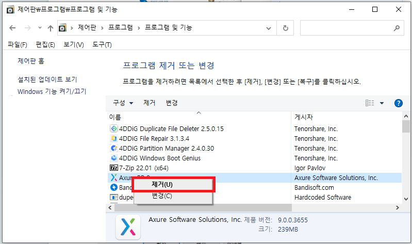
Task: Click the Bandisoft program icon
Action: (114, 187)
